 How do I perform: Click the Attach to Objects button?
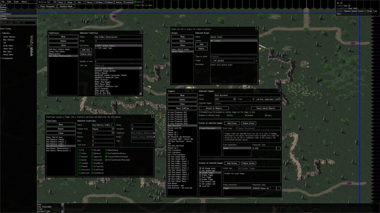(x=214, y=108)
